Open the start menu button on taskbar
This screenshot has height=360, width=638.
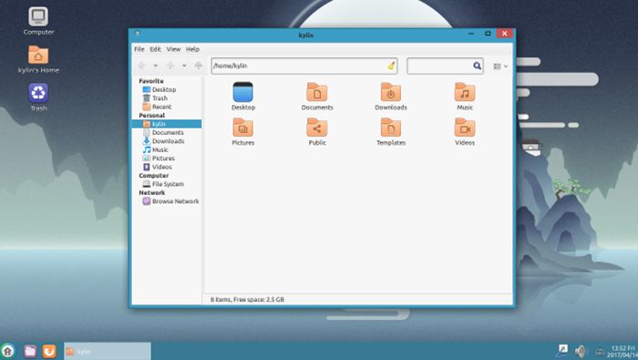click(x=7, y=351)
